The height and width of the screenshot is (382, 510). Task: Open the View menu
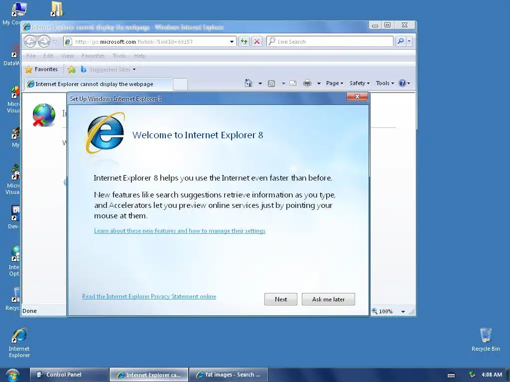[x=67, y=56]
